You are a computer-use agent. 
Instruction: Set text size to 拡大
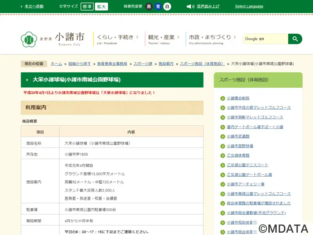[x=101, y=6]
